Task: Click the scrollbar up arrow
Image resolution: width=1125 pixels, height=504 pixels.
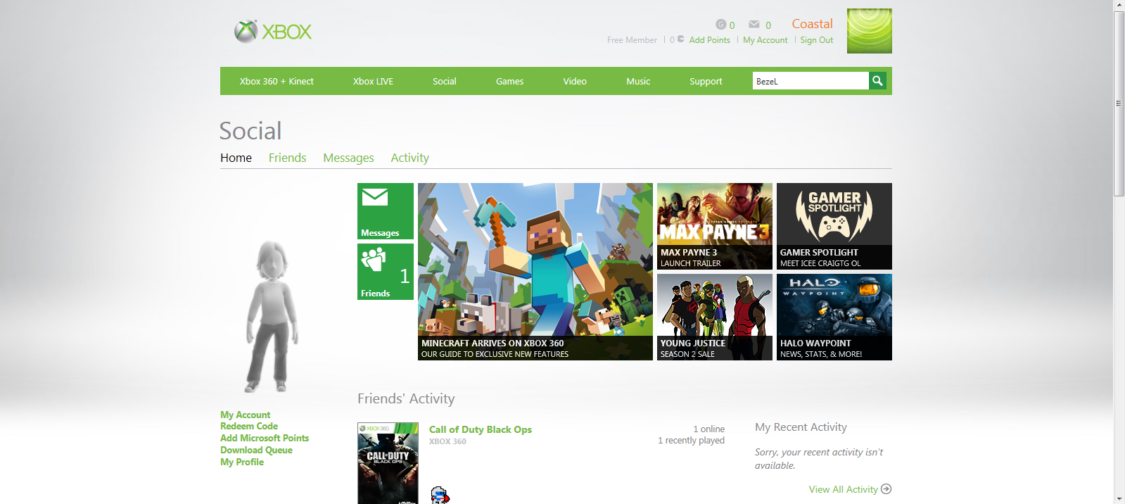Action: pyautogui.click(x=1119, y=5)
